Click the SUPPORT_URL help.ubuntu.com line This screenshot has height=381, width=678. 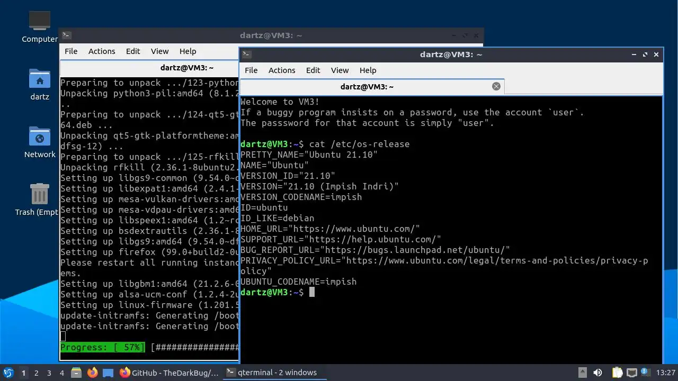tap(341, 239)
